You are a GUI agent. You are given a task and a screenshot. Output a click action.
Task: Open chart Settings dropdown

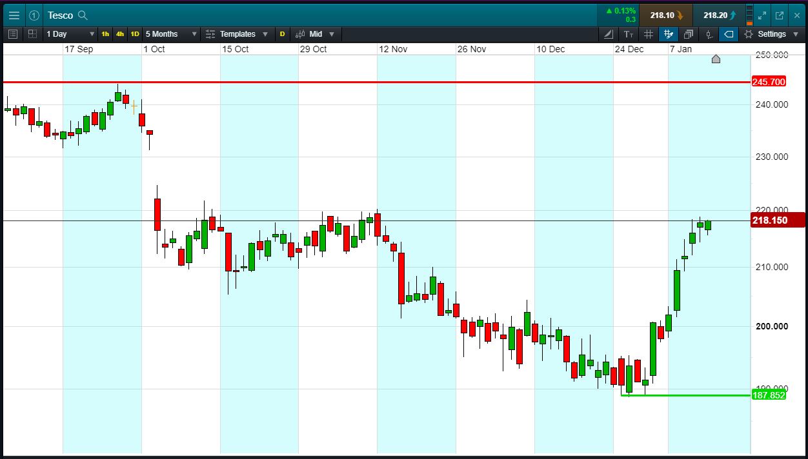point(771,34)
